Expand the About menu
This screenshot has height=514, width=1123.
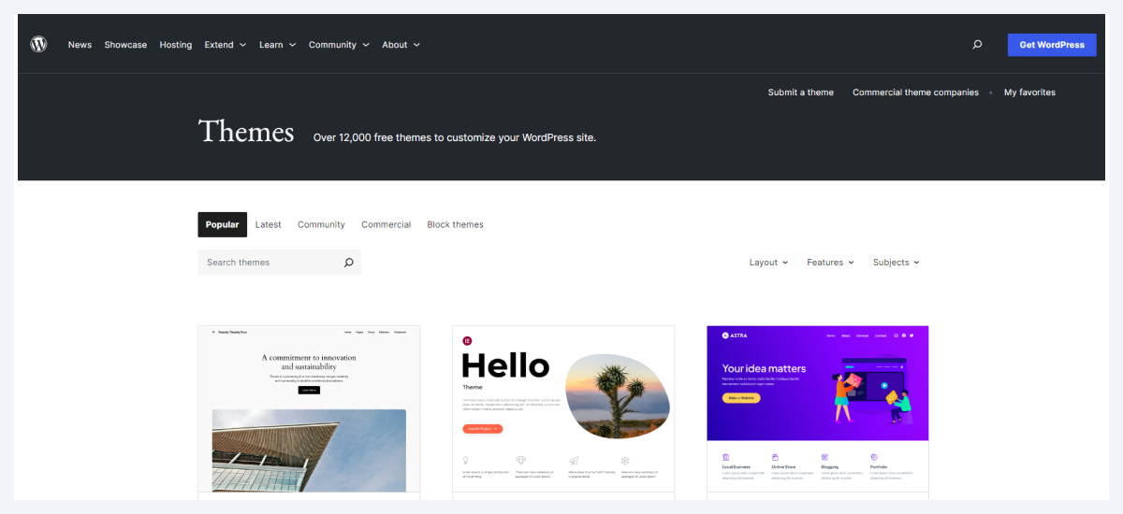click(401, 45)
